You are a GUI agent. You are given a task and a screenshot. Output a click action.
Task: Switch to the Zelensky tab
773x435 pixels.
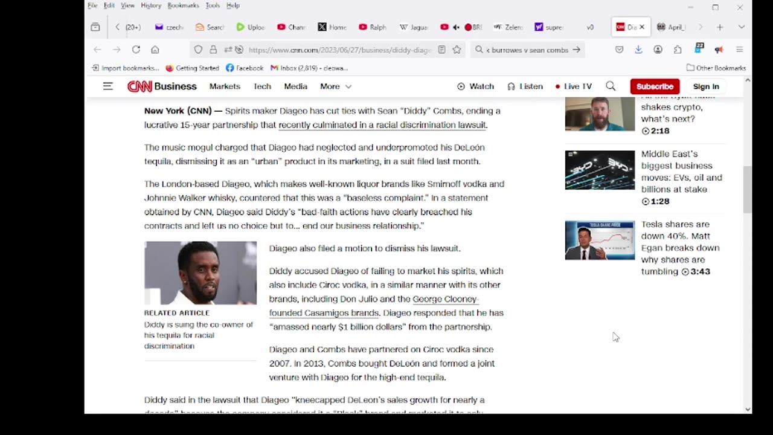508,27
